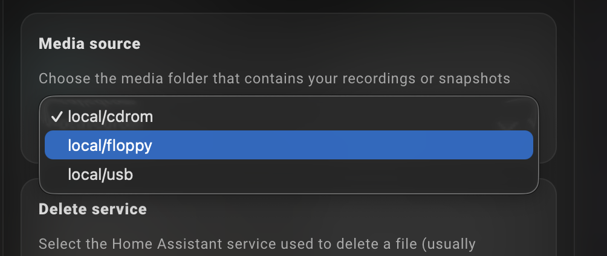
Task: Click the checkmark beside local/cdrom
Action: click(57, 117)
